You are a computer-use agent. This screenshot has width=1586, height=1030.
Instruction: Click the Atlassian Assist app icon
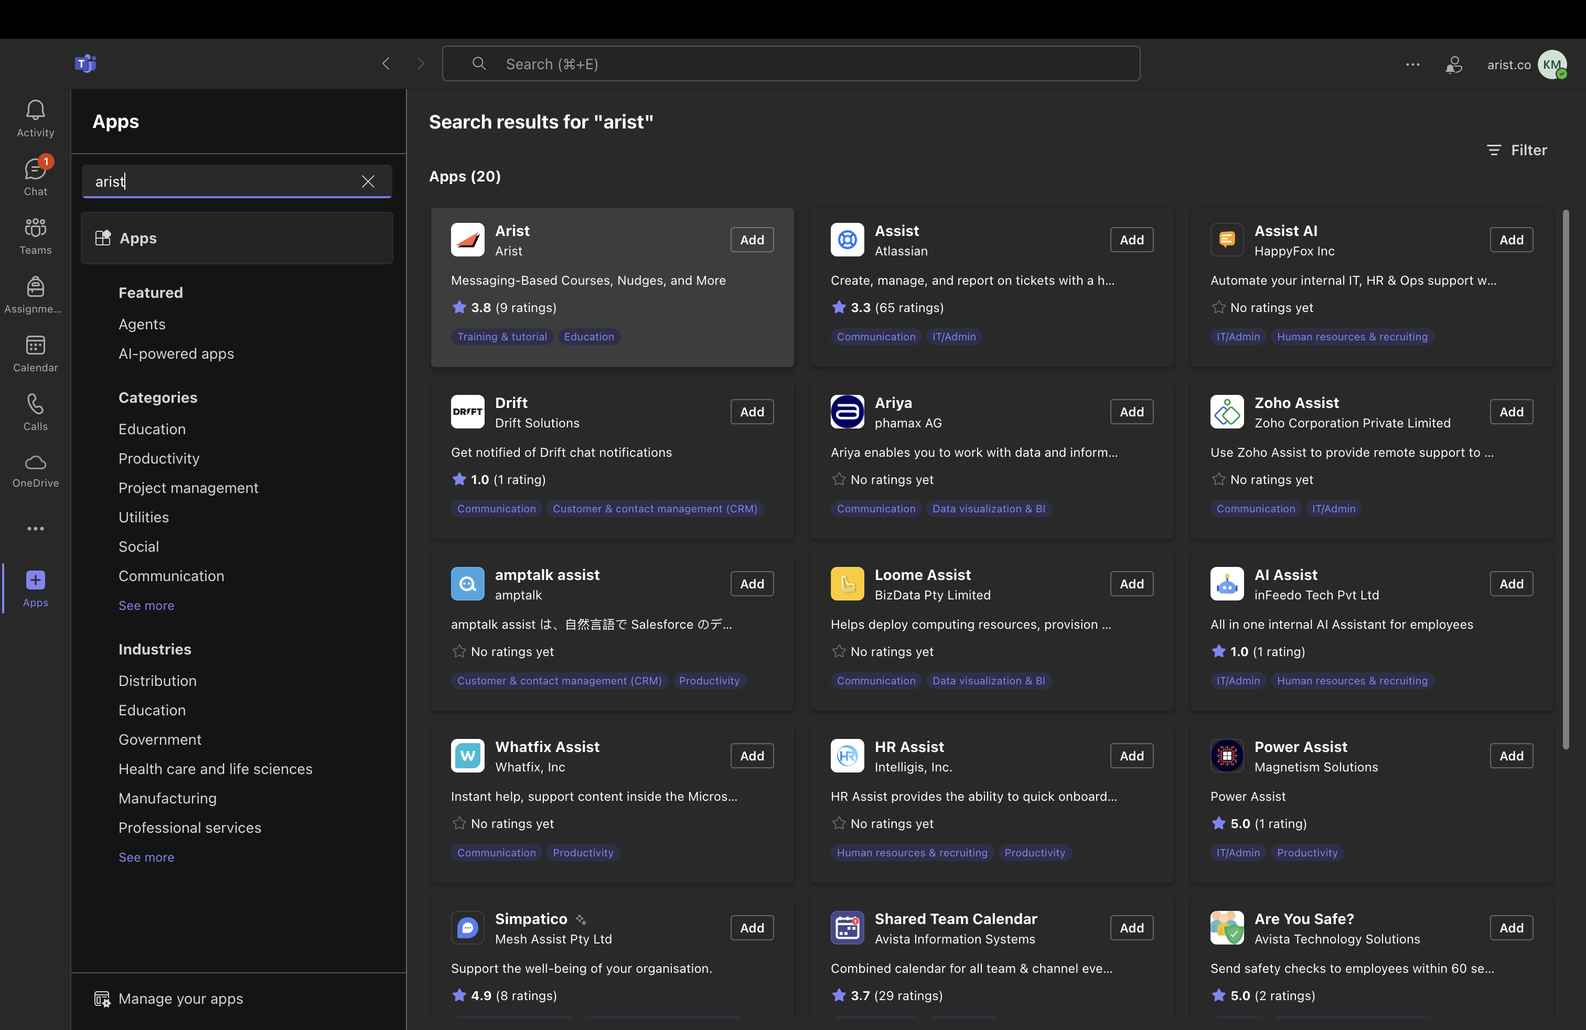pos(847,239)
